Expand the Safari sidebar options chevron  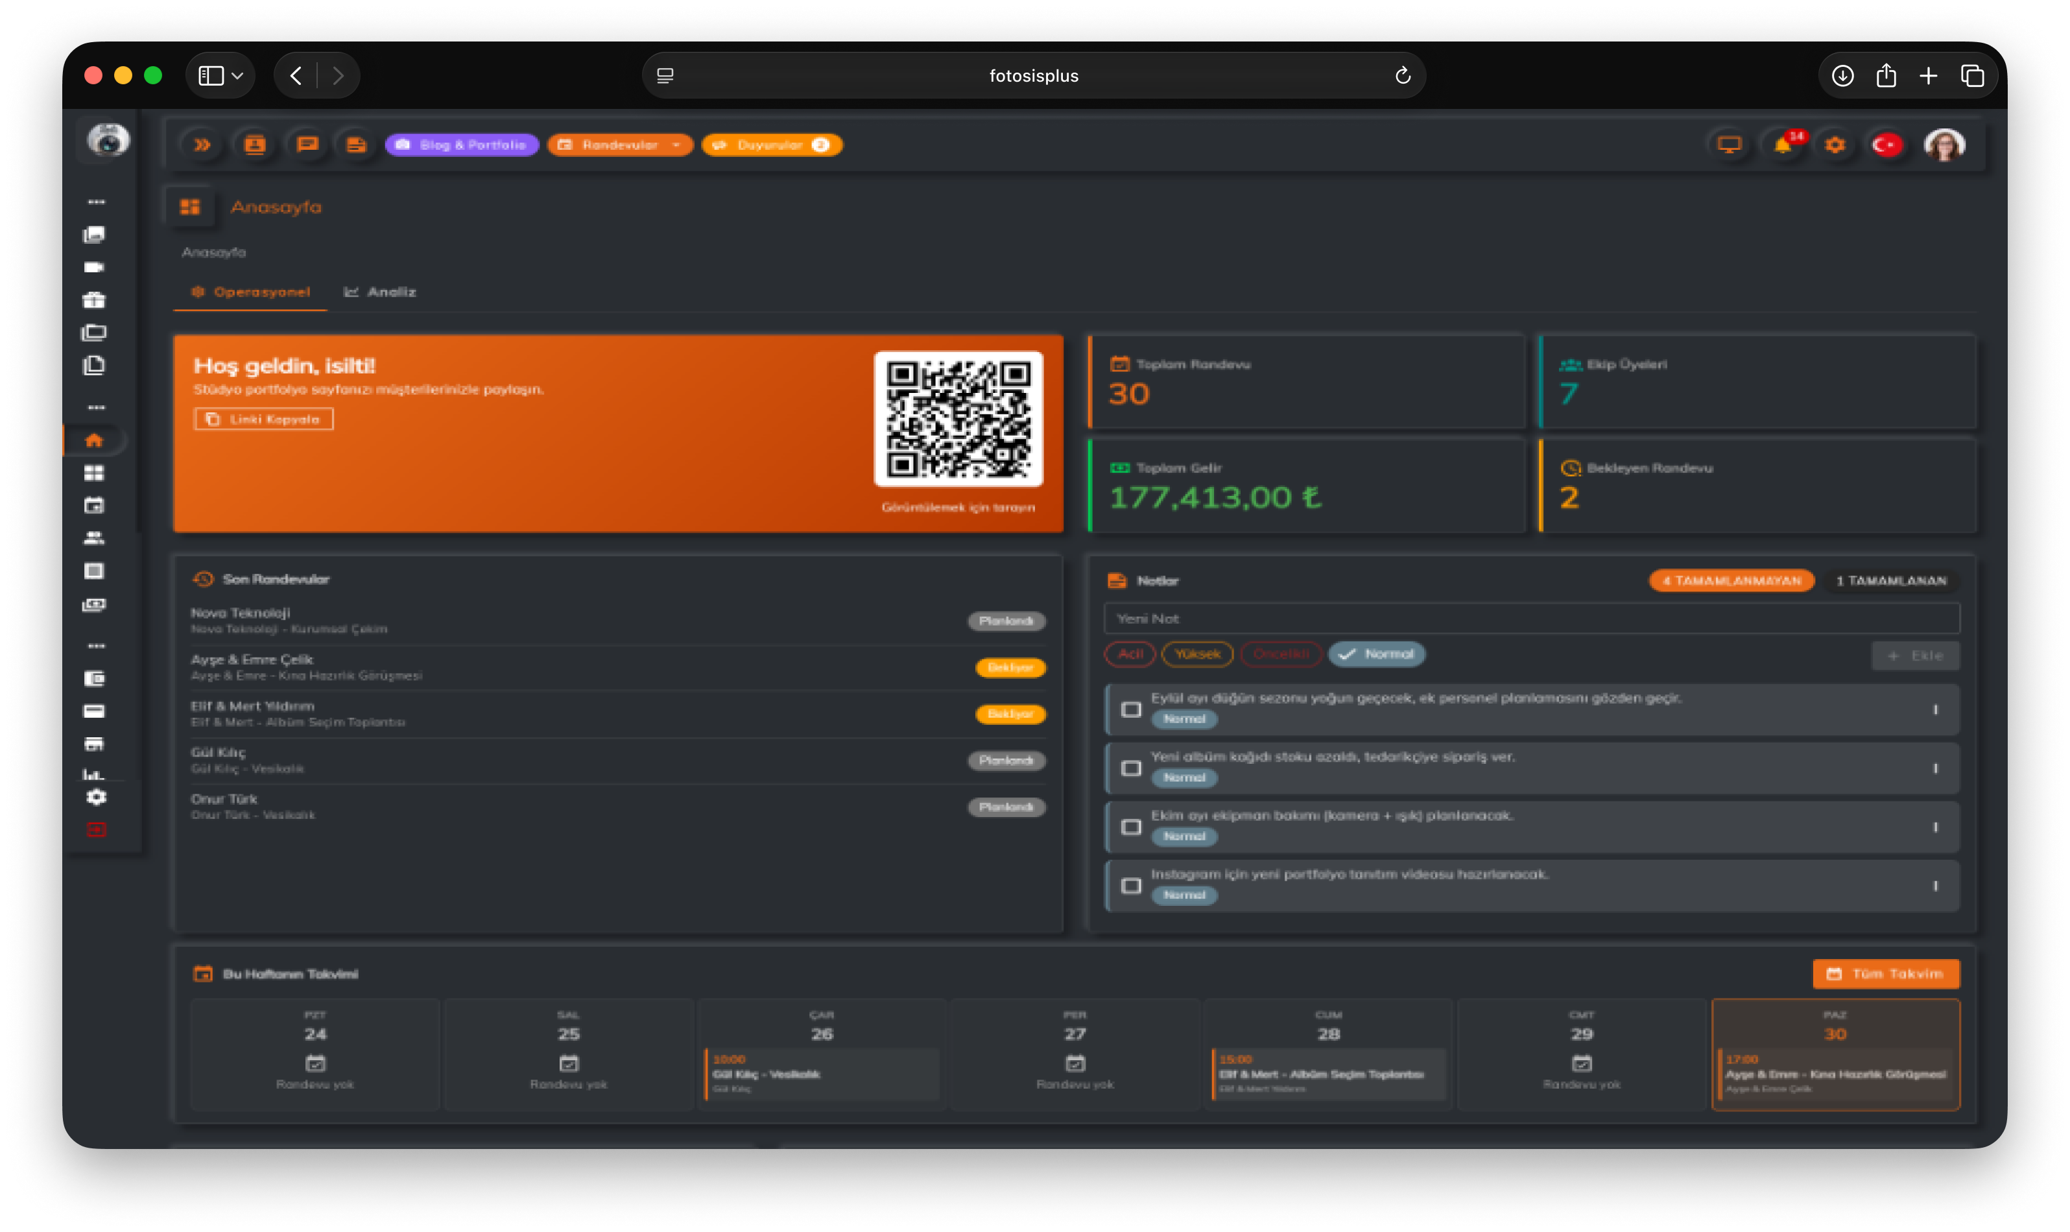237,76
